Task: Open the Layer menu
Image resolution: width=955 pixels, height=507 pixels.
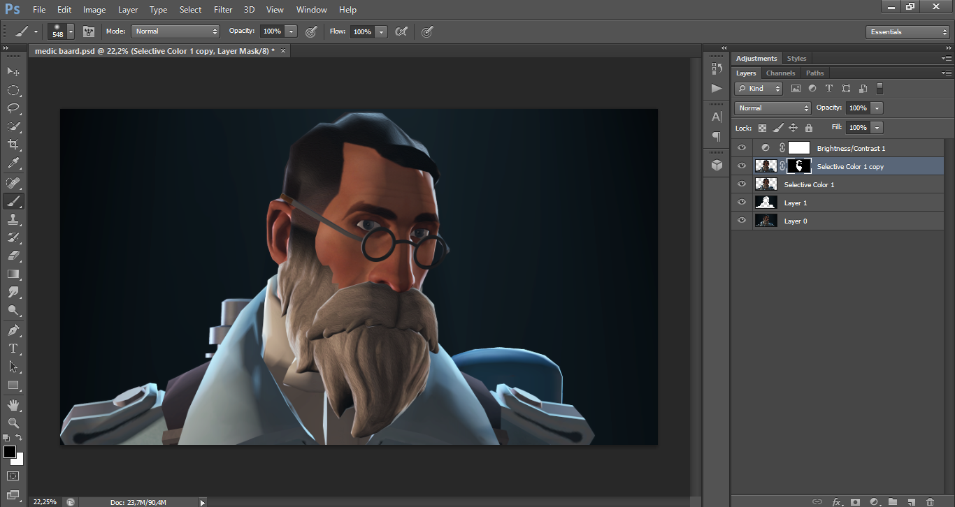Action: click(x=128, y=10)
